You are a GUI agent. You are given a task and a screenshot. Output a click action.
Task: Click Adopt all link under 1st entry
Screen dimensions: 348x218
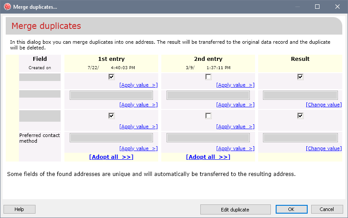[x=111, y=157]
